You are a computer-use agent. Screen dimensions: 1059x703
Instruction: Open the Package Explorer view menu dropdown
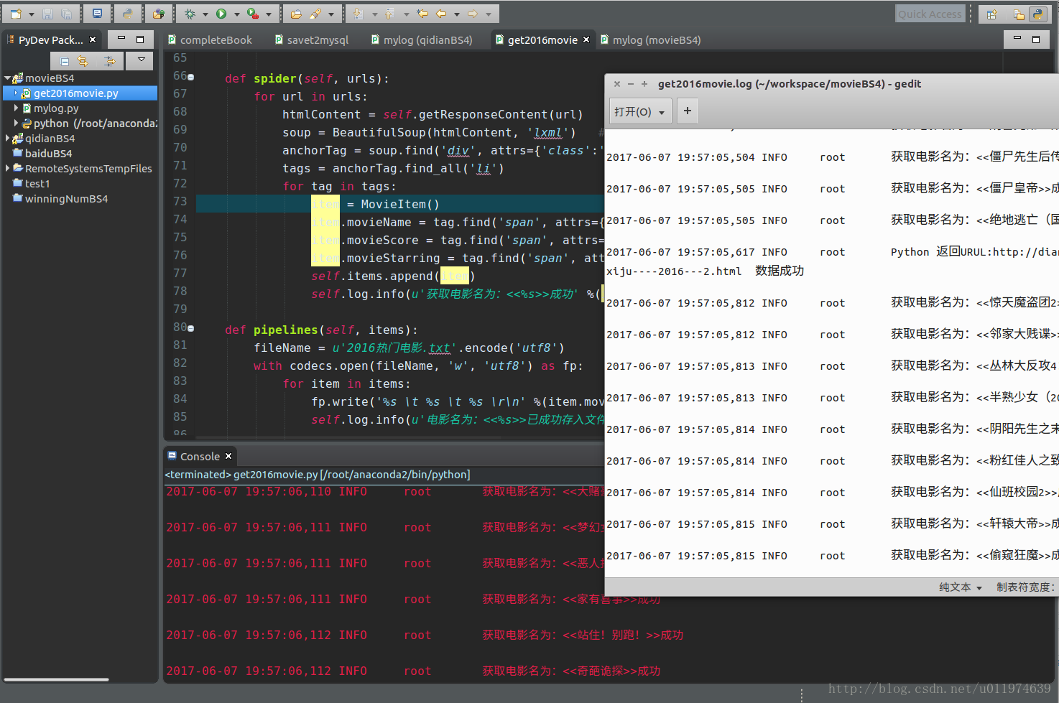[142, 60]
